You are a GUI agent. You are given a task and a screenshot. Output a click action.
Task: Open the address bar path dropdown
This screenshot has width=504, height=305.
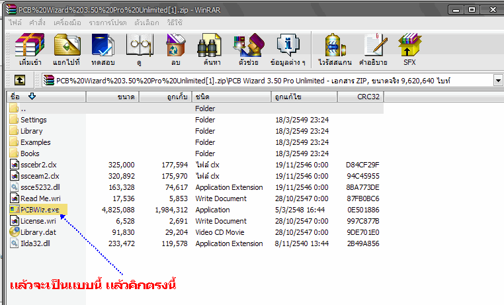(498, 80)
